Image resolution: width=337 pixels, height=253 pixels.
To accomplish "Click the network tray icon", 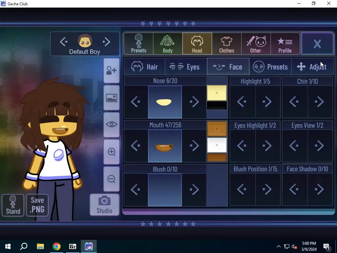I will click(x=287, y=246).
